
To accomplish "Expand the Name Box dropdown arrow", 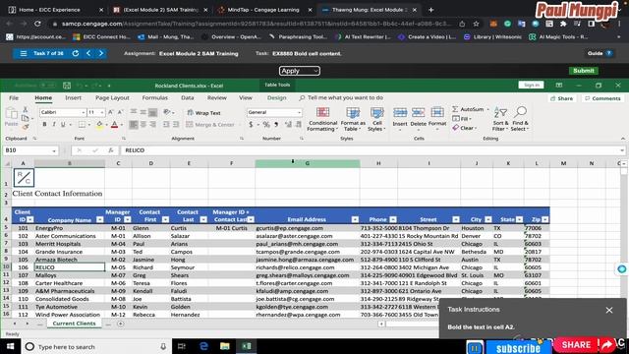I will pos(54,150).
